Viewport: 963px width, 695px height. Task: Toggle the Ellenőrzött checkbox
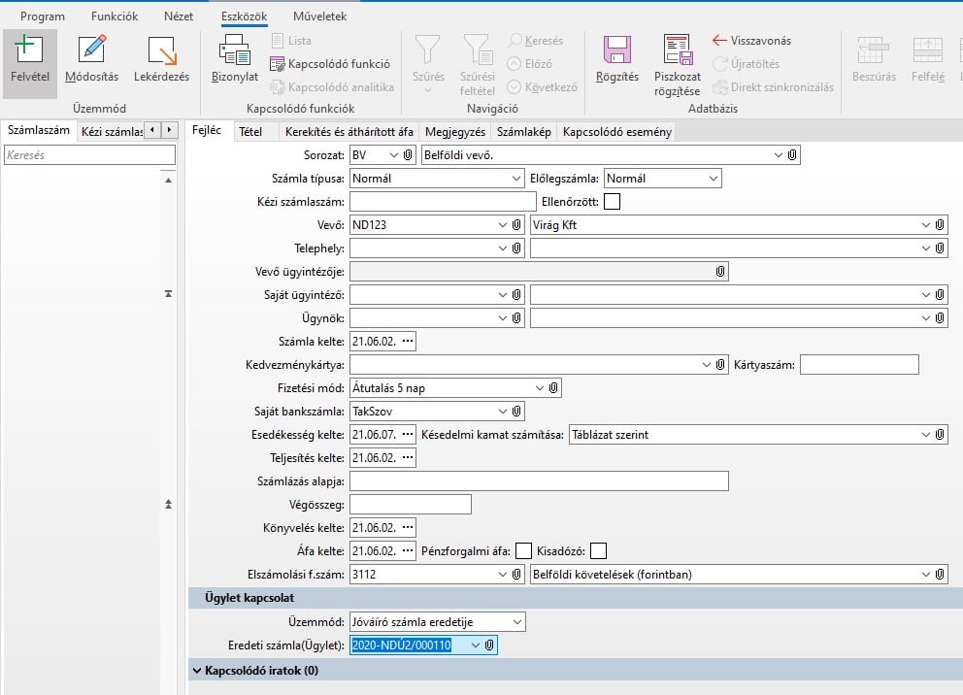(x=612, y=202)
